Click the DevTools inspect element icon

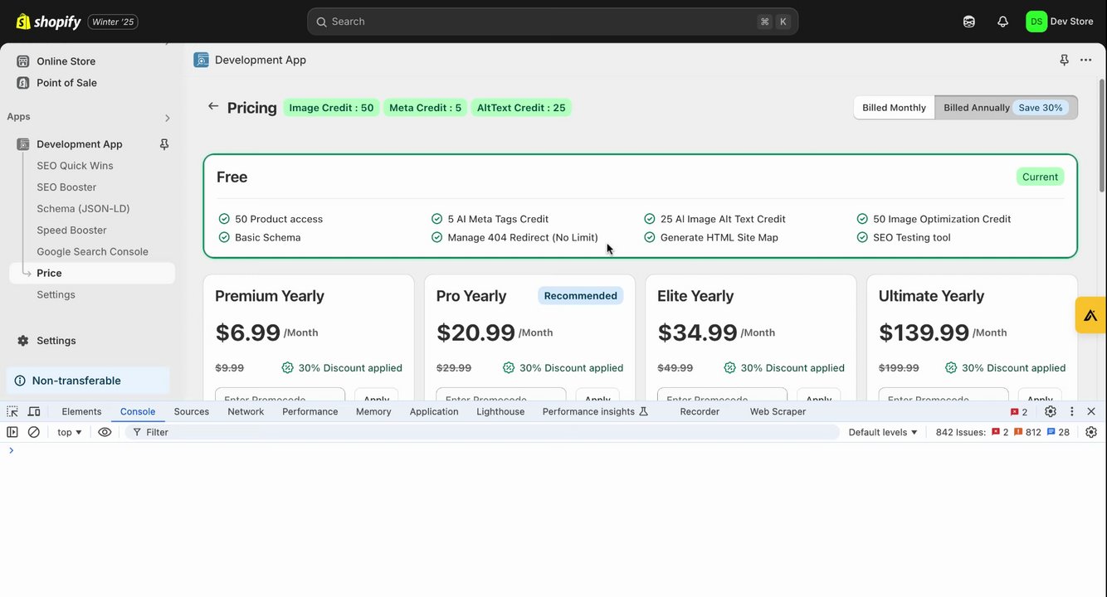[x=12, y=411]
